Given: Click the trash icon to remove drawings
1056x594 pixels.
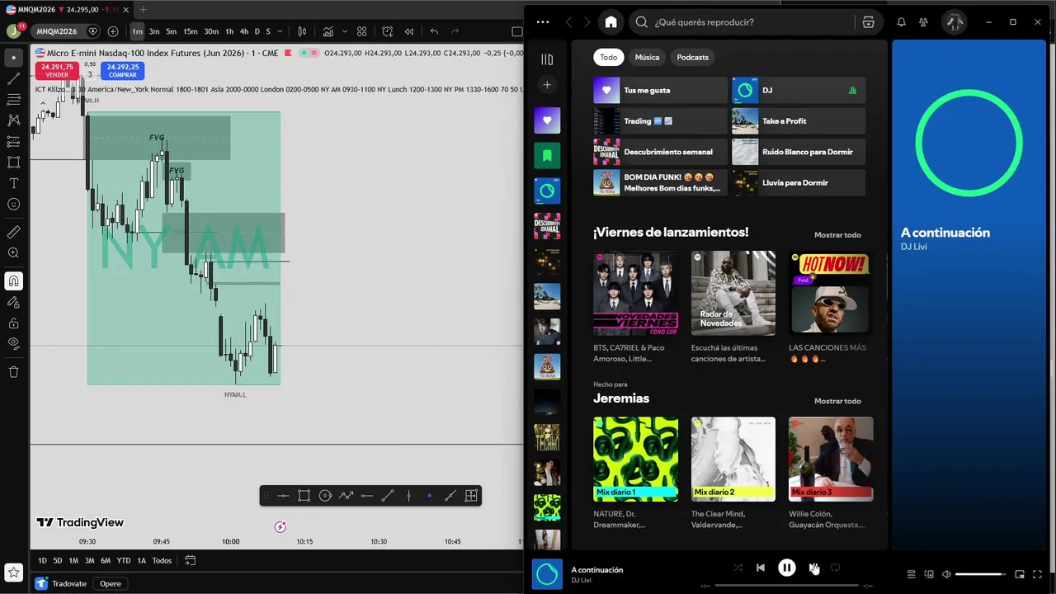Looking at the screenshot, I should point(13,372).
